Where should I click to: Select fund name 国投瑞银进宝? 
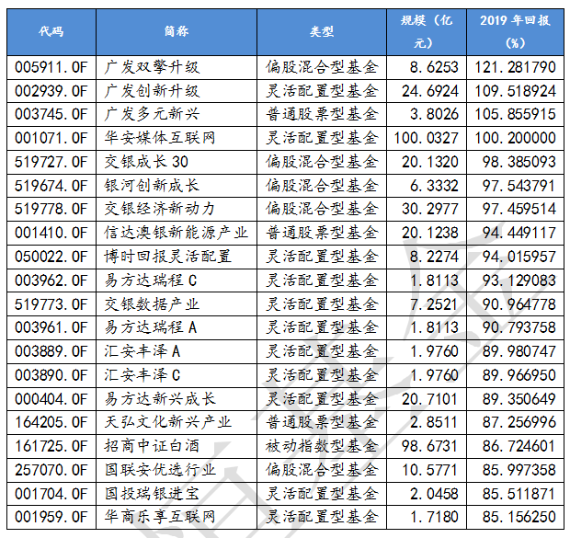pos(152,494)
